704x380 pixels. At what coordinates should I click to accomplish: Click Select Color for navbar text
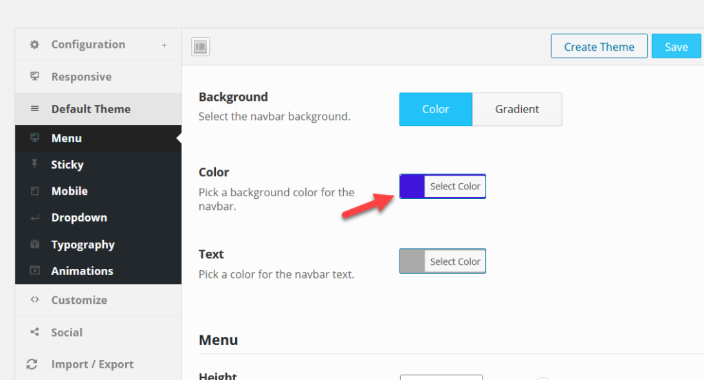(x=455, y=261)
